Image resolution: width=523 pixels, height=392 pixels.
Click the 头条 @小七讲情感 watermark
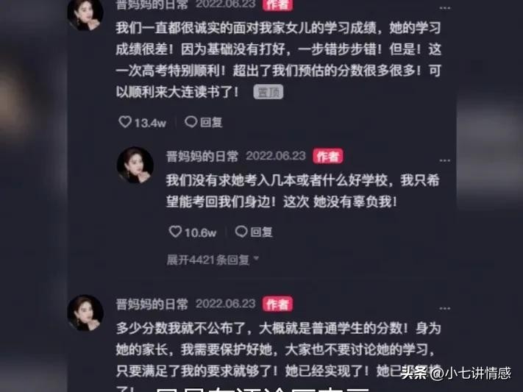pyautogui.click(x=455, y=373)
